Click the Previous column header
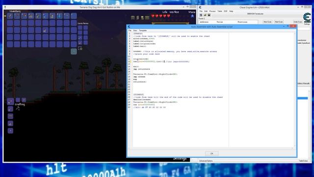 pos(242,22)
